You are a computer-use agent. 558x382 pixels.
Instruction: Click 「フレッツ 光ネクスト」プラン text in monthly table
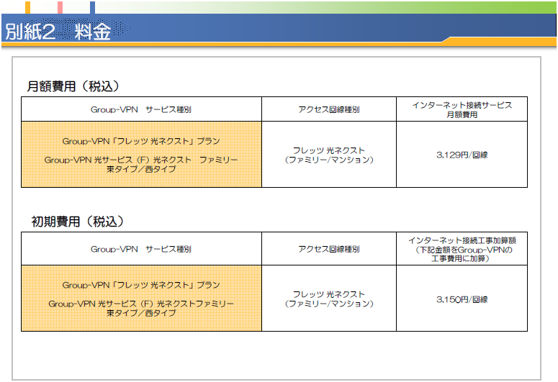141,141
